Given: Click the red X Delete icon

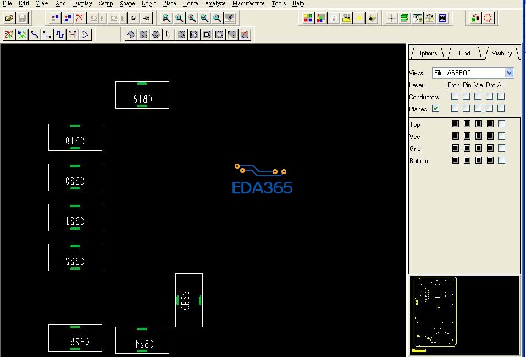Looking at the screenshot, I should point(80,18).
